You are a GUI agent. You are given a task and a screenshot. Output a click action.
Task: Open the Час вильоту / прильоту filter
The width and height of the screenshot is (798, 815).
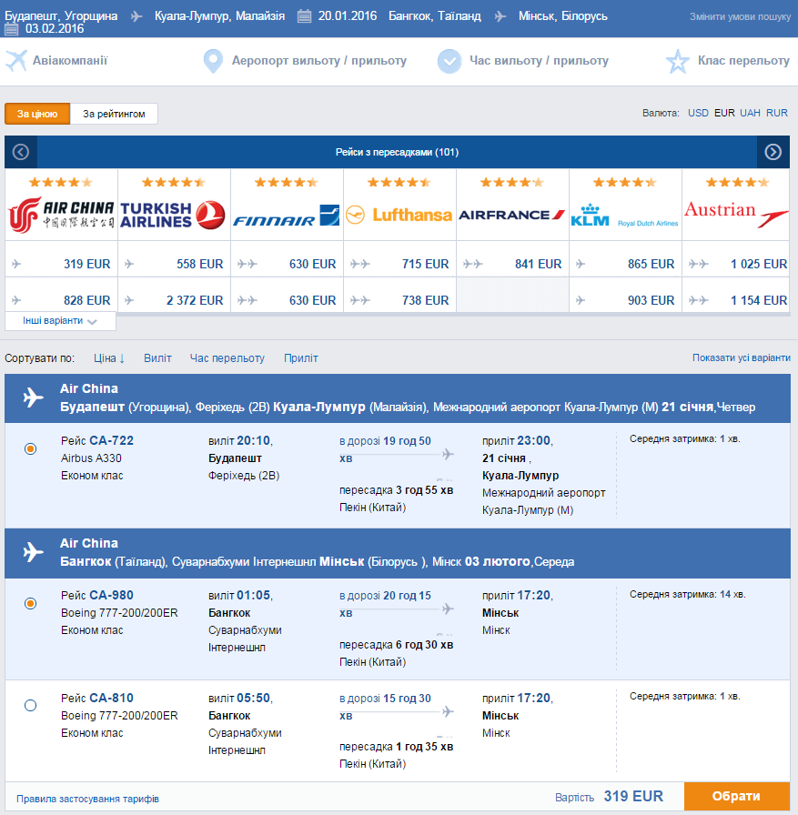point(538,61)
